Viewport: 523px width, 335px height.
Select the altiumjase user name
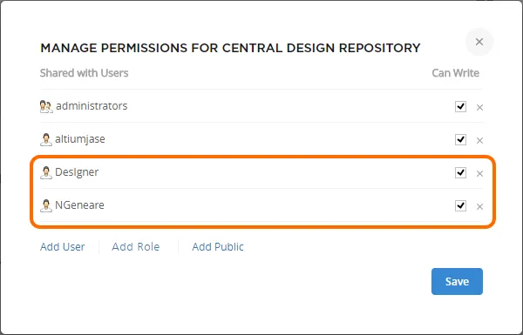coord(80,139)
